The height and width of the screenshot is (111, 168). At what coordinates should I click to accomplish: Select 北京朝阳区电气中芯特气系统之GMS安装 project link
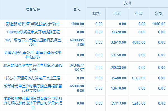(33, 68)
